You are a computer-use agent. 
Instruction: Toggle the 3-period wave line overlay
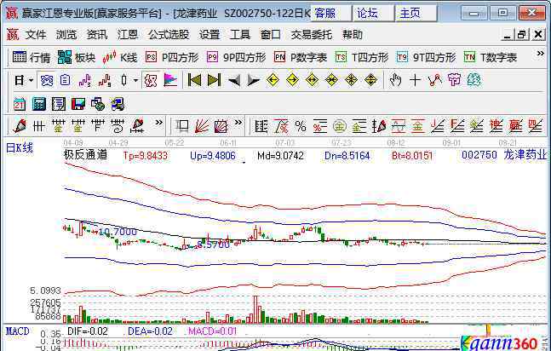[x=84, y=81]
